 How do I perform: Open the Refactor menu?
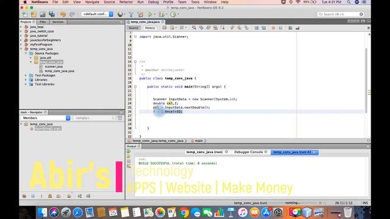pos(126,2)
